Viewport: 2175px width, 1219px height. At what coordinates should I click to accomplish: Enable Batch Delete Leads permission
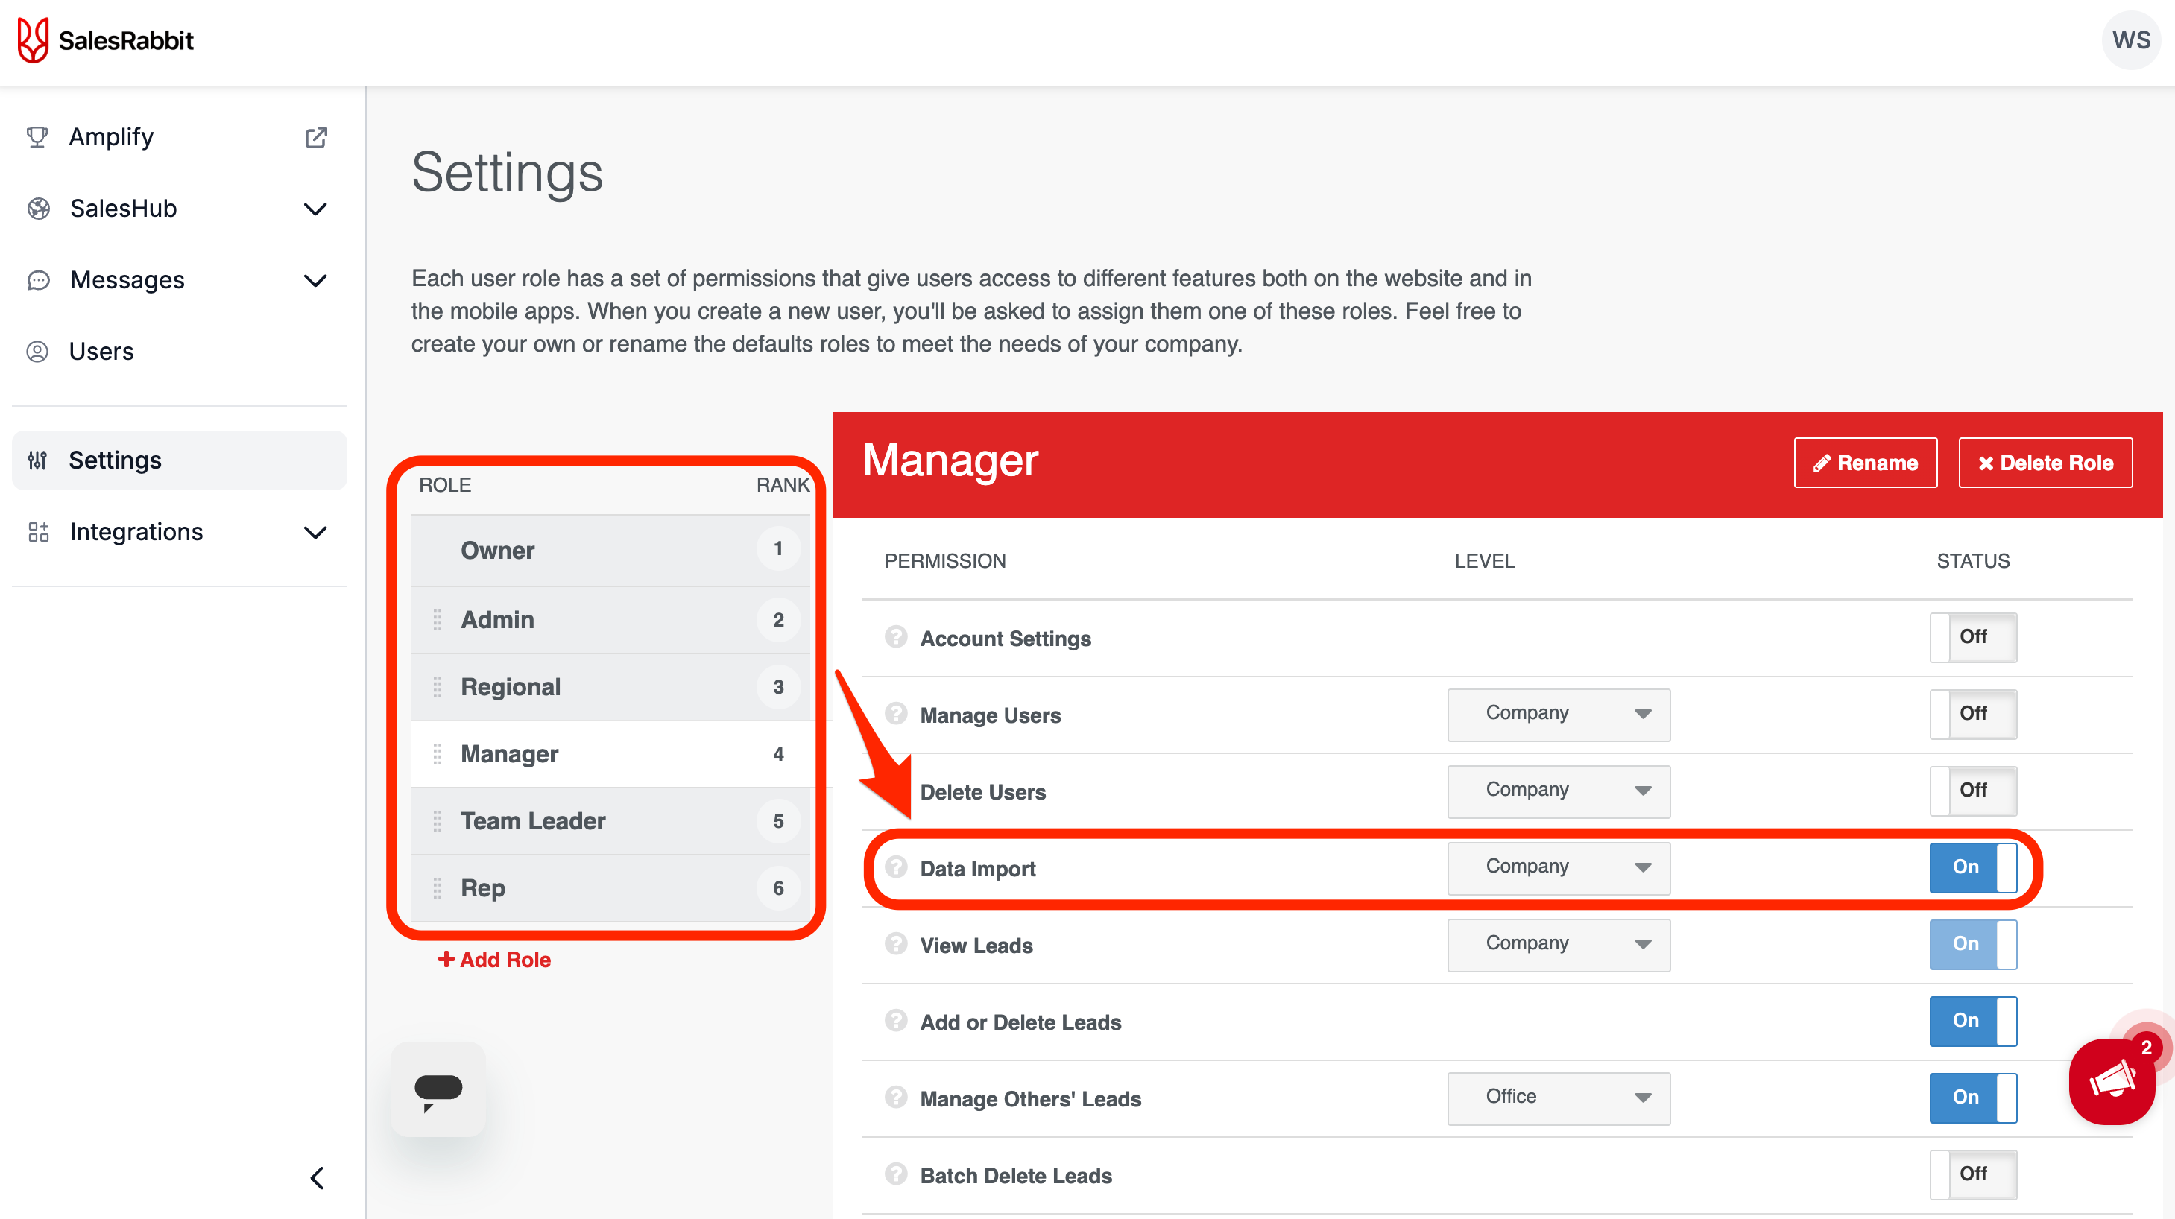[x=1972, y=1175]
